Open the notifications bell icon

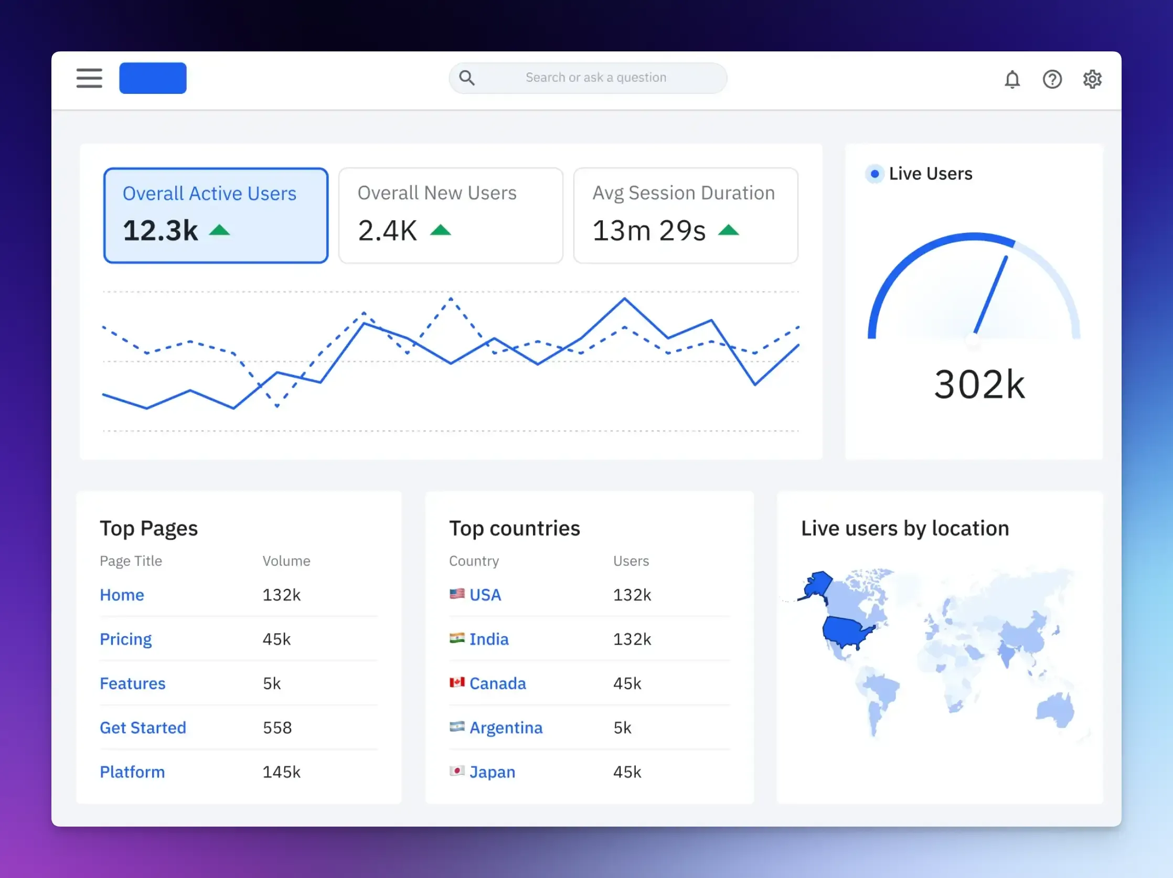coord(1012,80)
